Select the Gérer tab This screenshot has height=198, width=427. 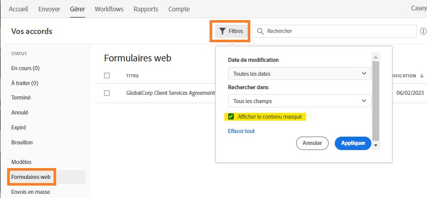(x=77, y=9)
